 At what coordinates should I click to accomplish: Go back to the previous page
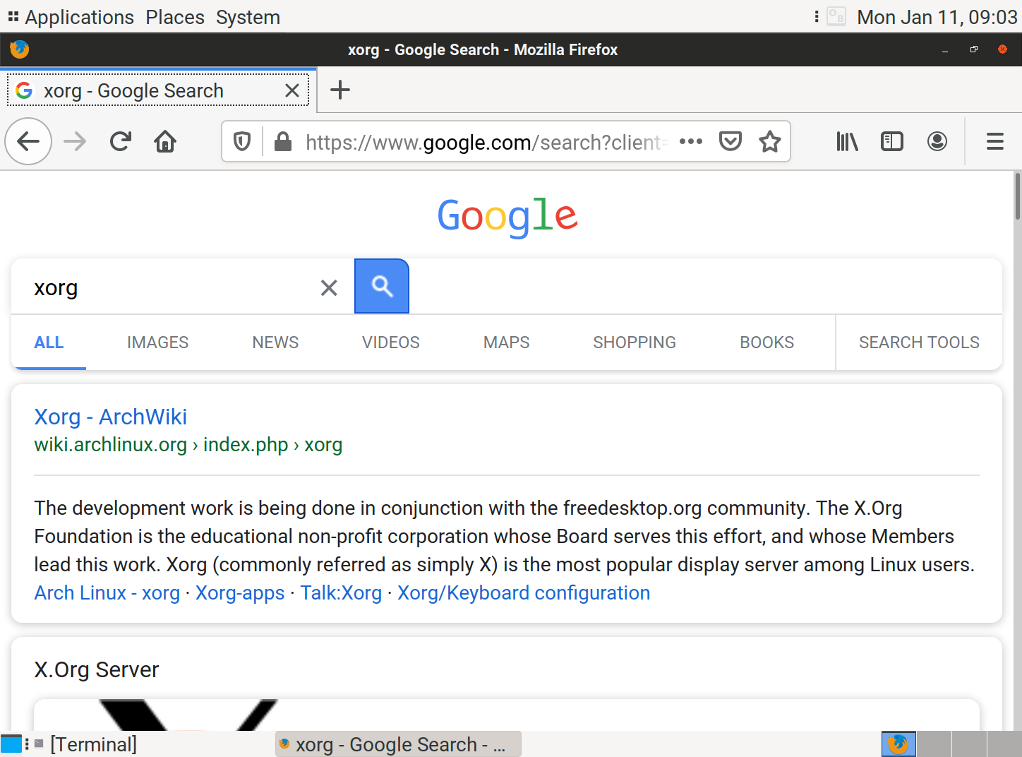pyautogui.click(x=28, y=142)
